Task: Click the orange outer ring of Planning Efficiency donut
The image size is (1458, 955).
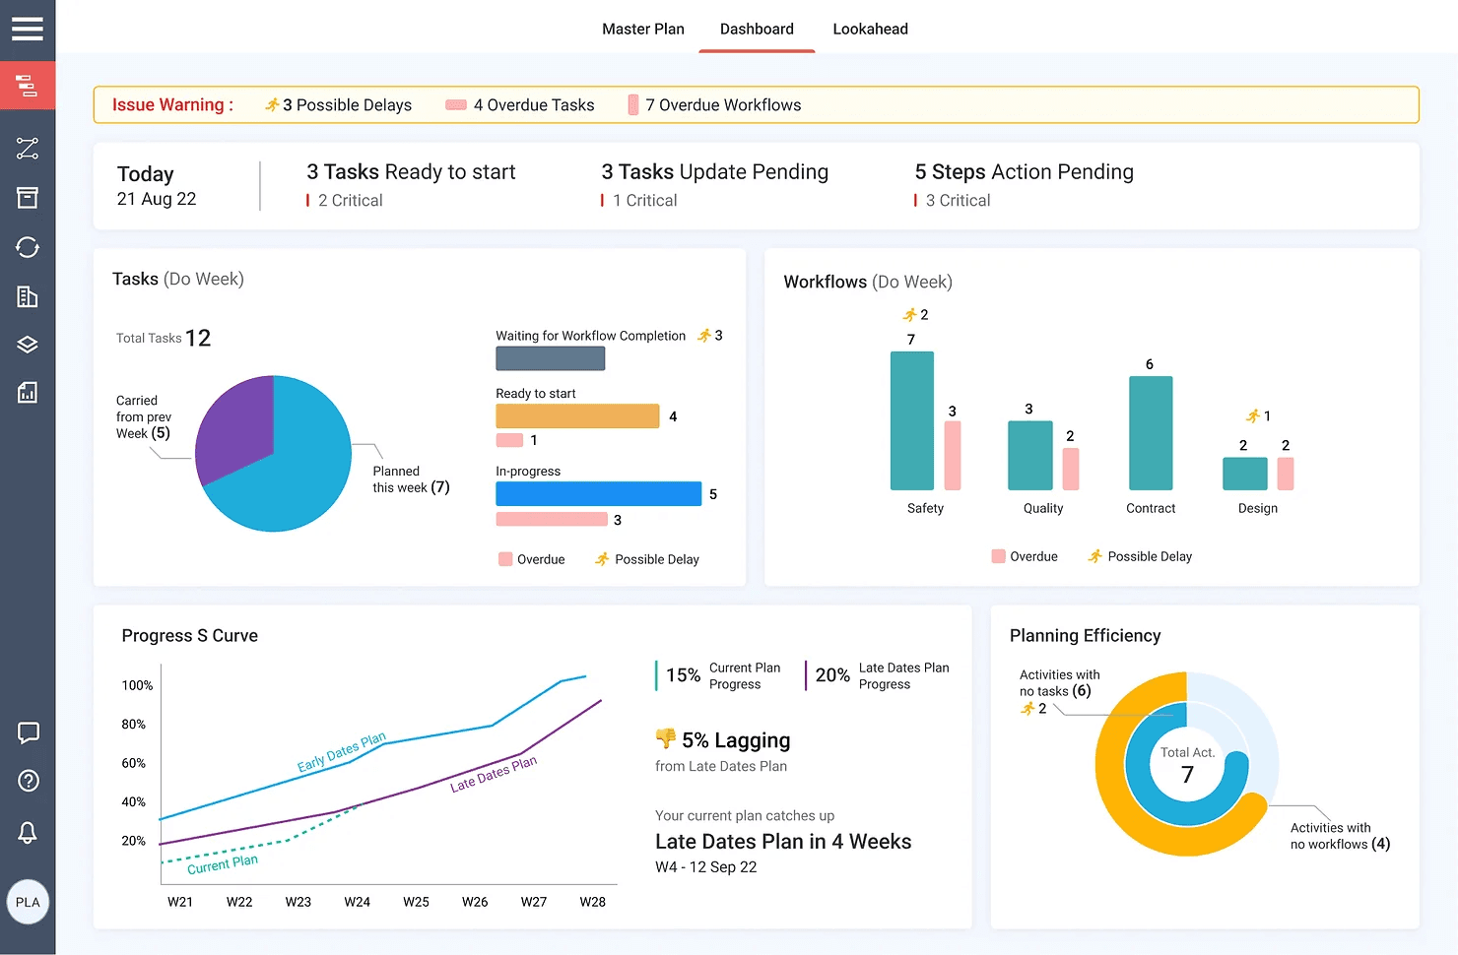Action: click(x=1115, y=796)
